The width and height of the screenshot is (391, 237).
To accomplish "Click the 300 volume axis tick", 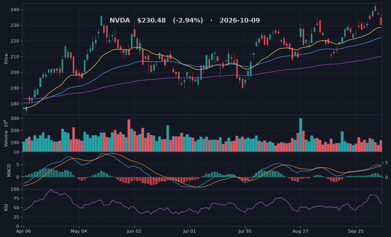I will pyautogui.click(x=15, y=118).
